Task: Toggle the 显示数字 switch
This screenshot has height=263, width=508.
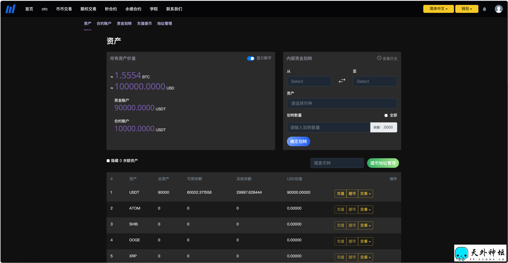Action: pyautogui.click(x=251, y=58)
